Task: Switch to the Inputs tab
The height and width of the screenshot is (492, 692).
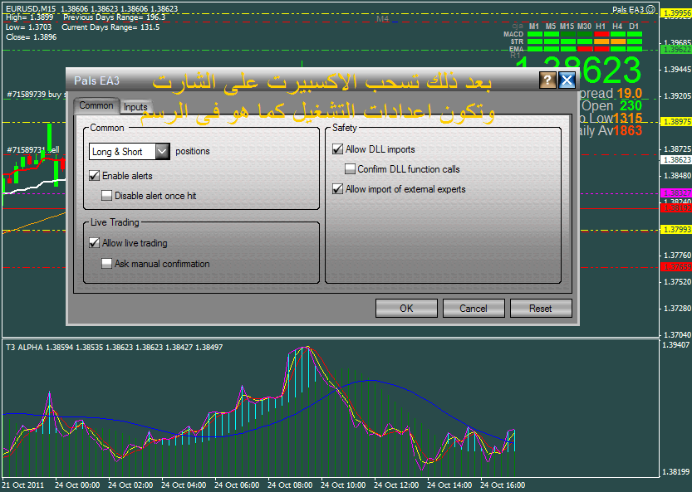Action: (135, 107)
